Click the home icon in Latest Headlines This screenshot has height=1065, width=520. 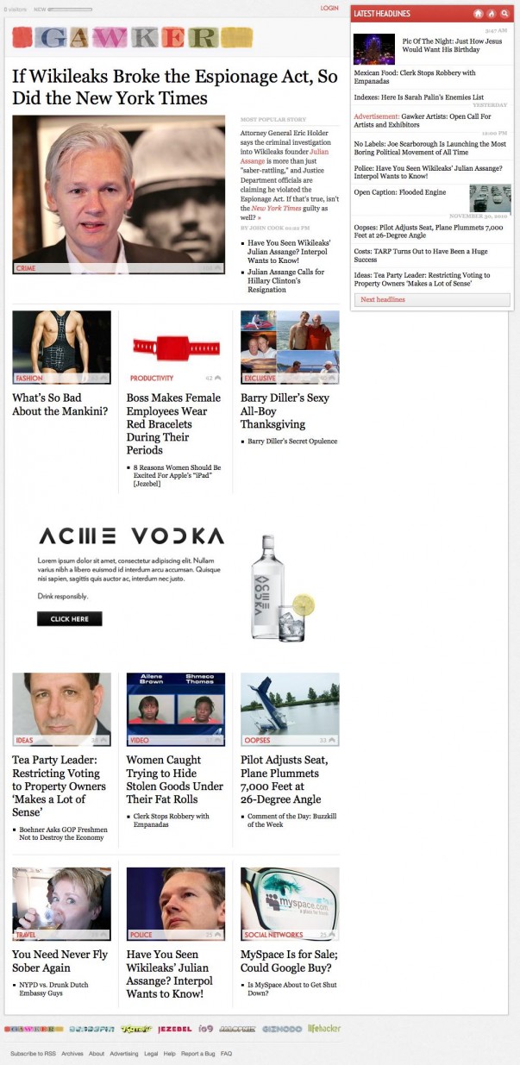(477, 14)
